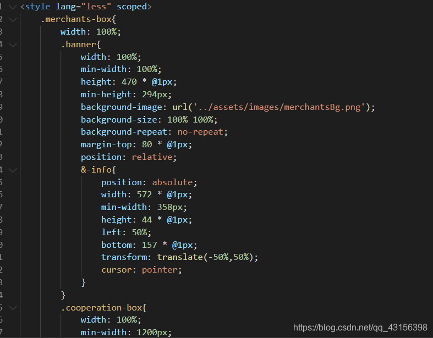The image size is (433, 338).
Task: Click the bottom: 157 line
Action: (149, 245)
